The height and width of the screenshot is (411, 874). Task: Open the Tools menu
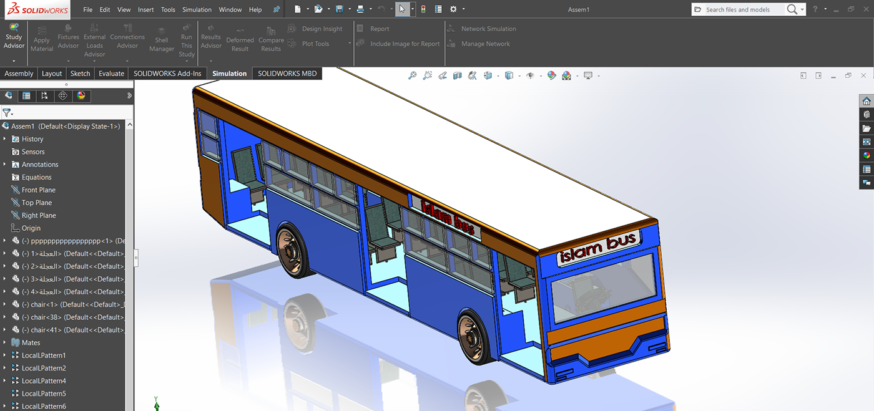(x=168, y=9)
